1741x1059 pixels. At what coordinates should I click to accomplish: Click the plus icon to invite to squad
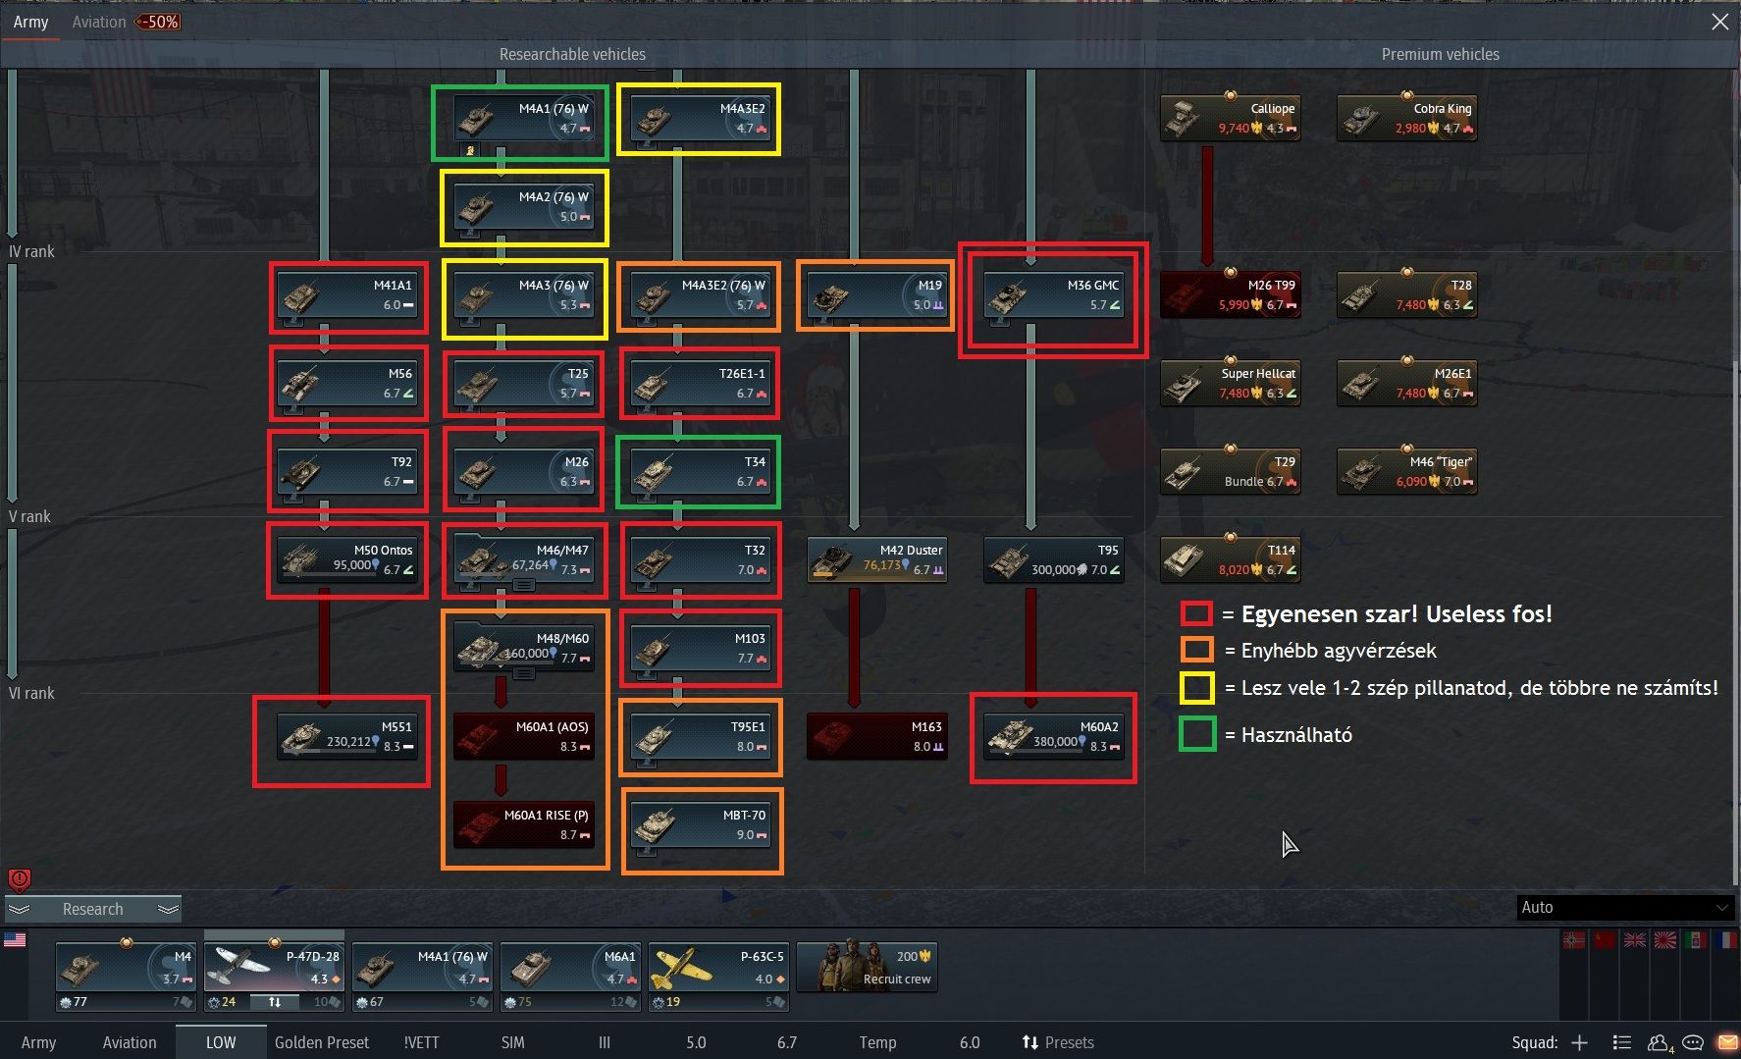[1579, 1042]
